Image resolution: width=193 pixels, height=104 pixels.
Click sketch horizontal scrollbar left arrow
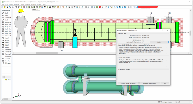tap(14, 53)
